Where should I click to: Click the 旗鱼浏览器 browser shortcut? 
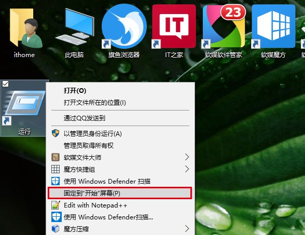pos(124,26)
